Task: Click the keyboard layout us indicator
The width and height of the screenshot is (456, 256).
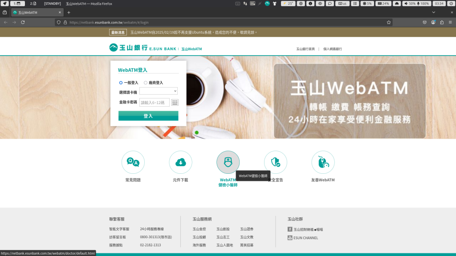Action: tap(342, 4)
